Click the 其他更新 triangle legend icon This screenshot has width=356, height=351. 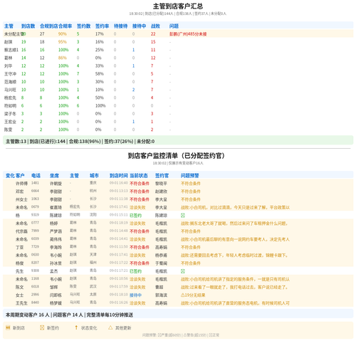coord(110,328)
